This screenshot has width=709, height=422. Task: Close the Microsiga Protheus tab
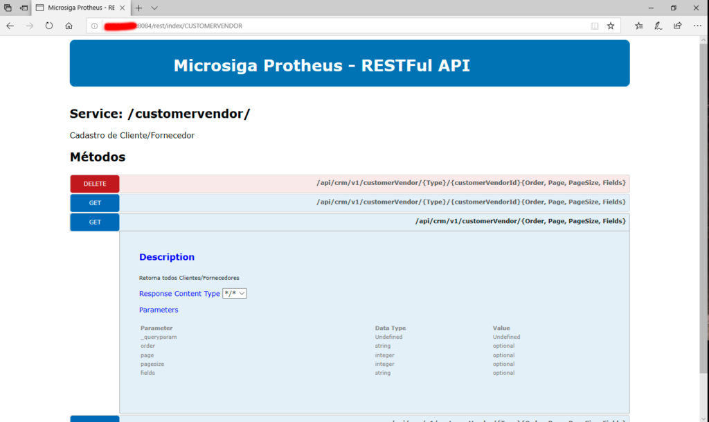pos(122,8)
